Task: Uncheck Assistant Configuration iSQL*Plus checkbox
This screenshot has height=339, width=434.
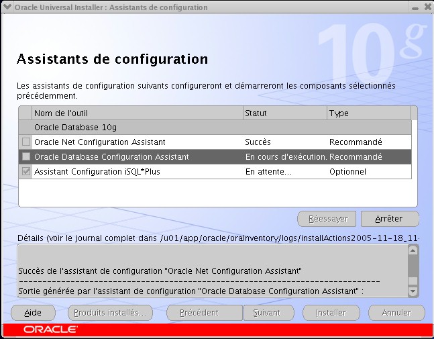Action: [26, 171]
